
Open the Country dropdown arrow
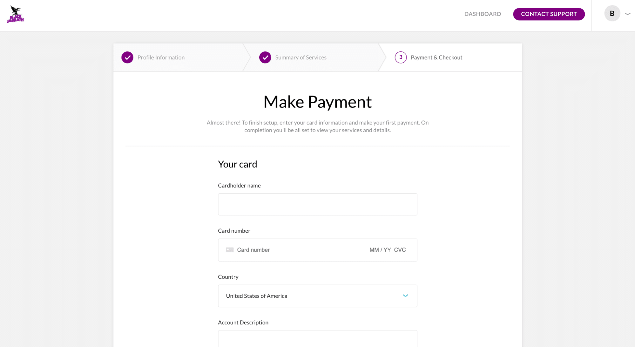pyautogui.click(x=405, y=296)
